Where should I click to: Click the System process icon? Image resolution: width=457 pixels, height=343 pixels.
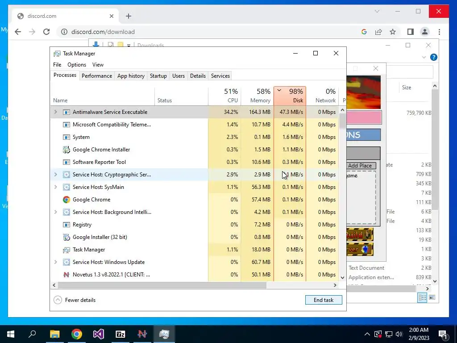66,137
